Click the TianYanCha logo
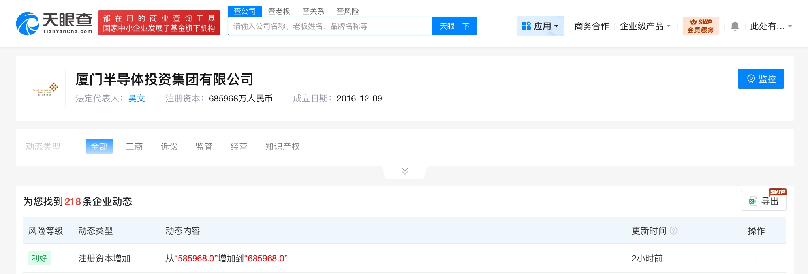This screenshot has width=808, height=274. coord(54,23)
